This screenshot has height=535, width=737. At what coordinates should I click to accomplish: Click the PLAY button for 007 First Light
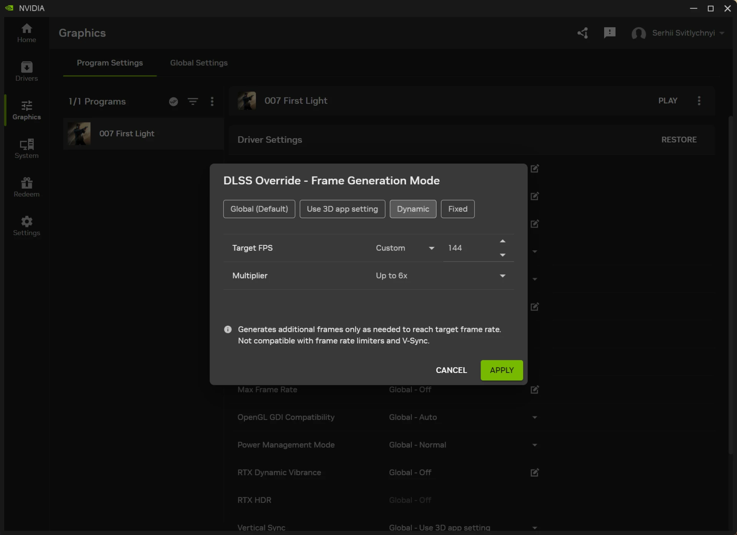(x=668, y=101)
